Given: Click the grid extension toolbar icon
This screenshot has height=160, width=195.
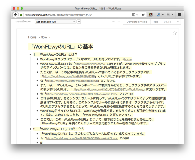Looking at the screenshot, I should (168, 15).
